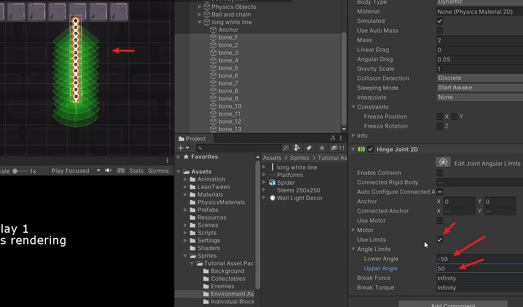The image size is (523, 307).
Task: Collapse the long white line hierarchy item
Action: click(x=199, y=22)
